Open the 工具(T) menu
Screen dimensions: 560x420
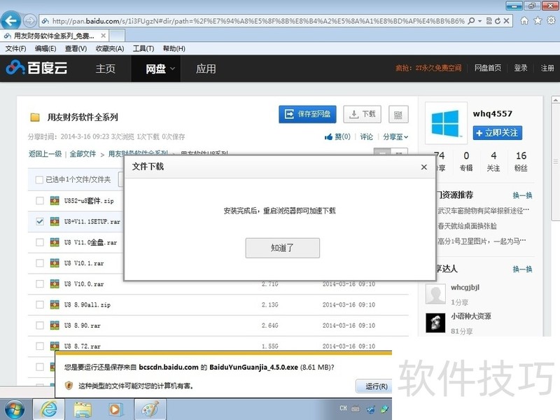tap(143, 49)
